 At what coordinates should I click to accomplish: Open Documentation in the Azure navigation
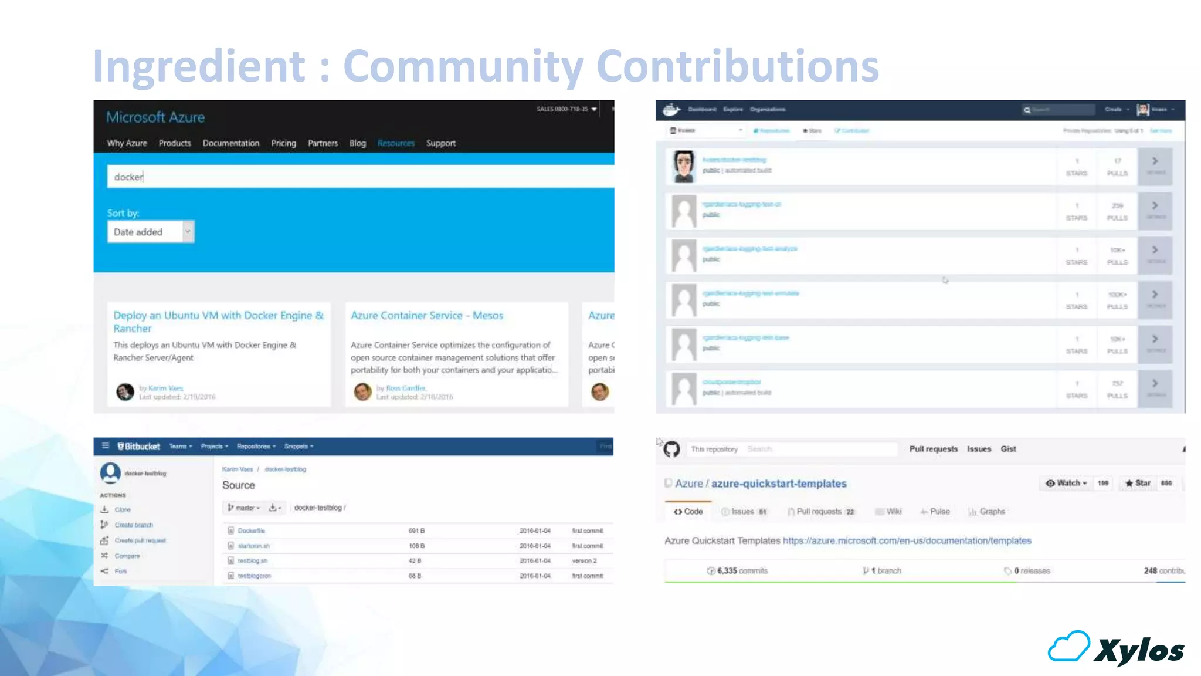(231, 143)
